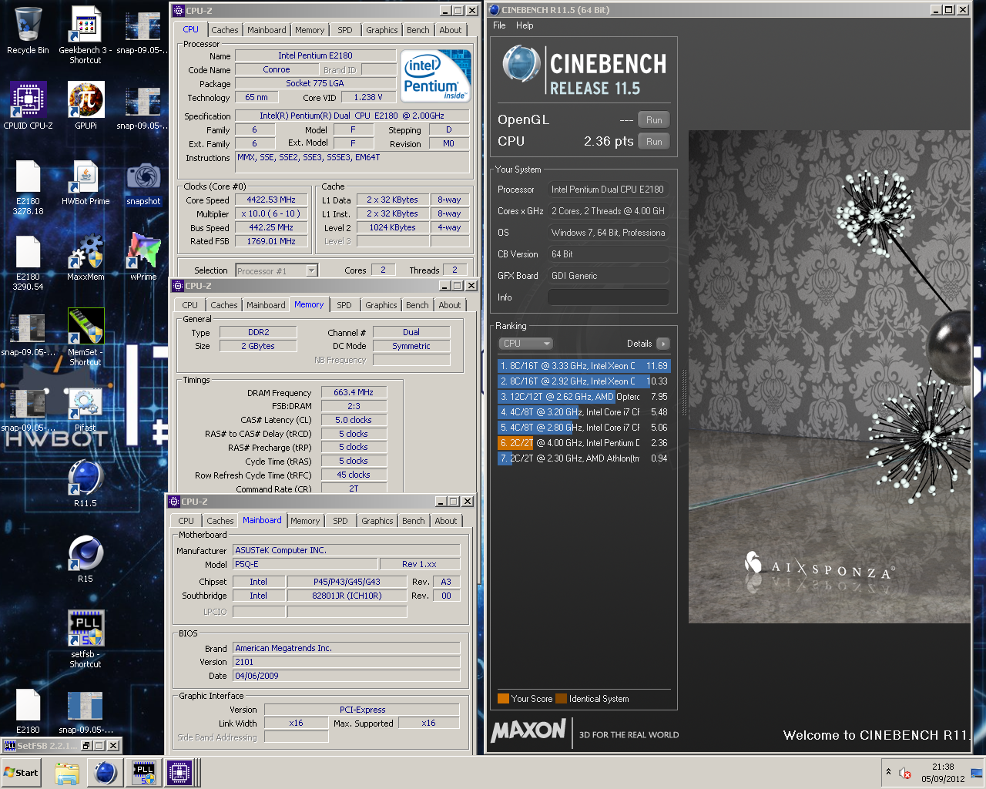Screen dimensions: 986x789
Task: Open CPUID CPU-Z desktop icon
Action: click(x=28, y=106)
